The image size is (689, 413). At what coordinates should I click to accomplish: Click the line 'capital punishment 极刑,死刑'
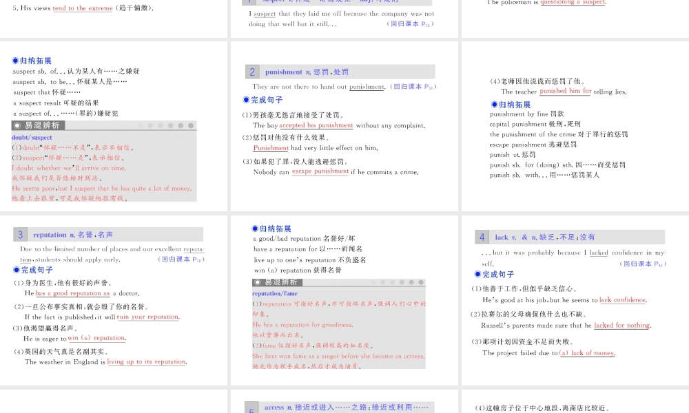click(535, 124)
